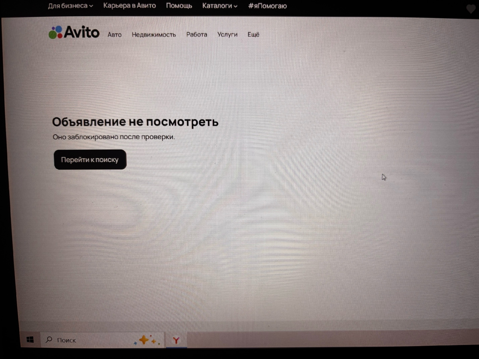
Task: Expand the Ещё category menu
Action: (x=253, y=35)
